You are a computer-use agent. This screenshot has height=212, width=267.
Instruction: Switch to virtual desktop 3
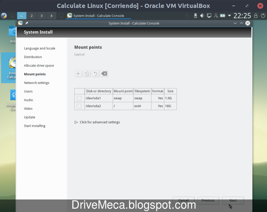(x=42, y=16)
